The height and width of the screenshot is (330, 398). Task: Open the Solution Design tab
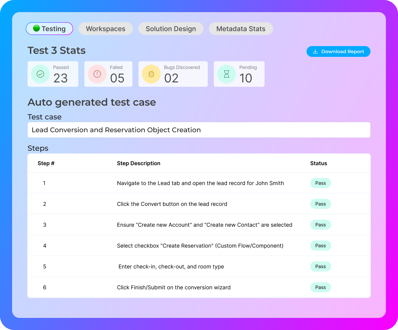171,29
